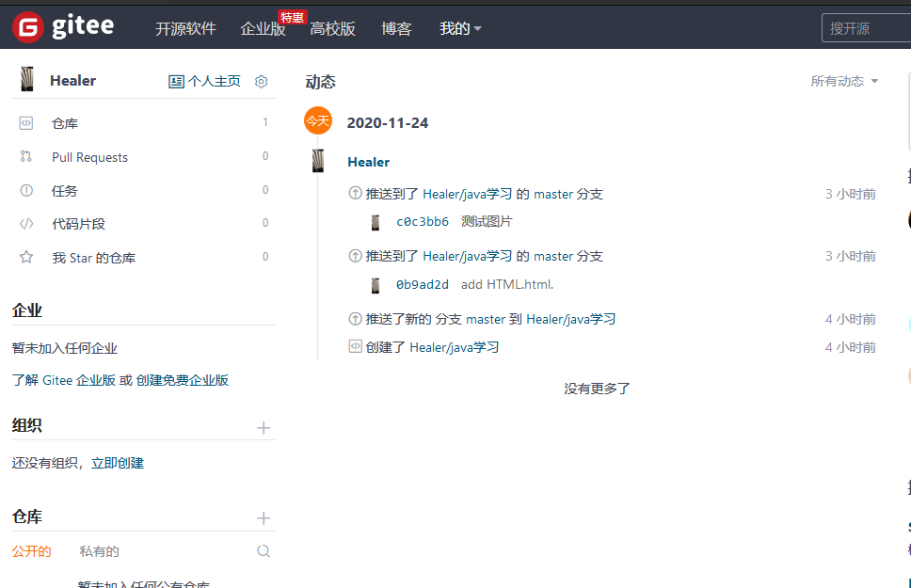Open Healer username link in activity feed
The height and width of the screenshot is (588, 911).
368,162
